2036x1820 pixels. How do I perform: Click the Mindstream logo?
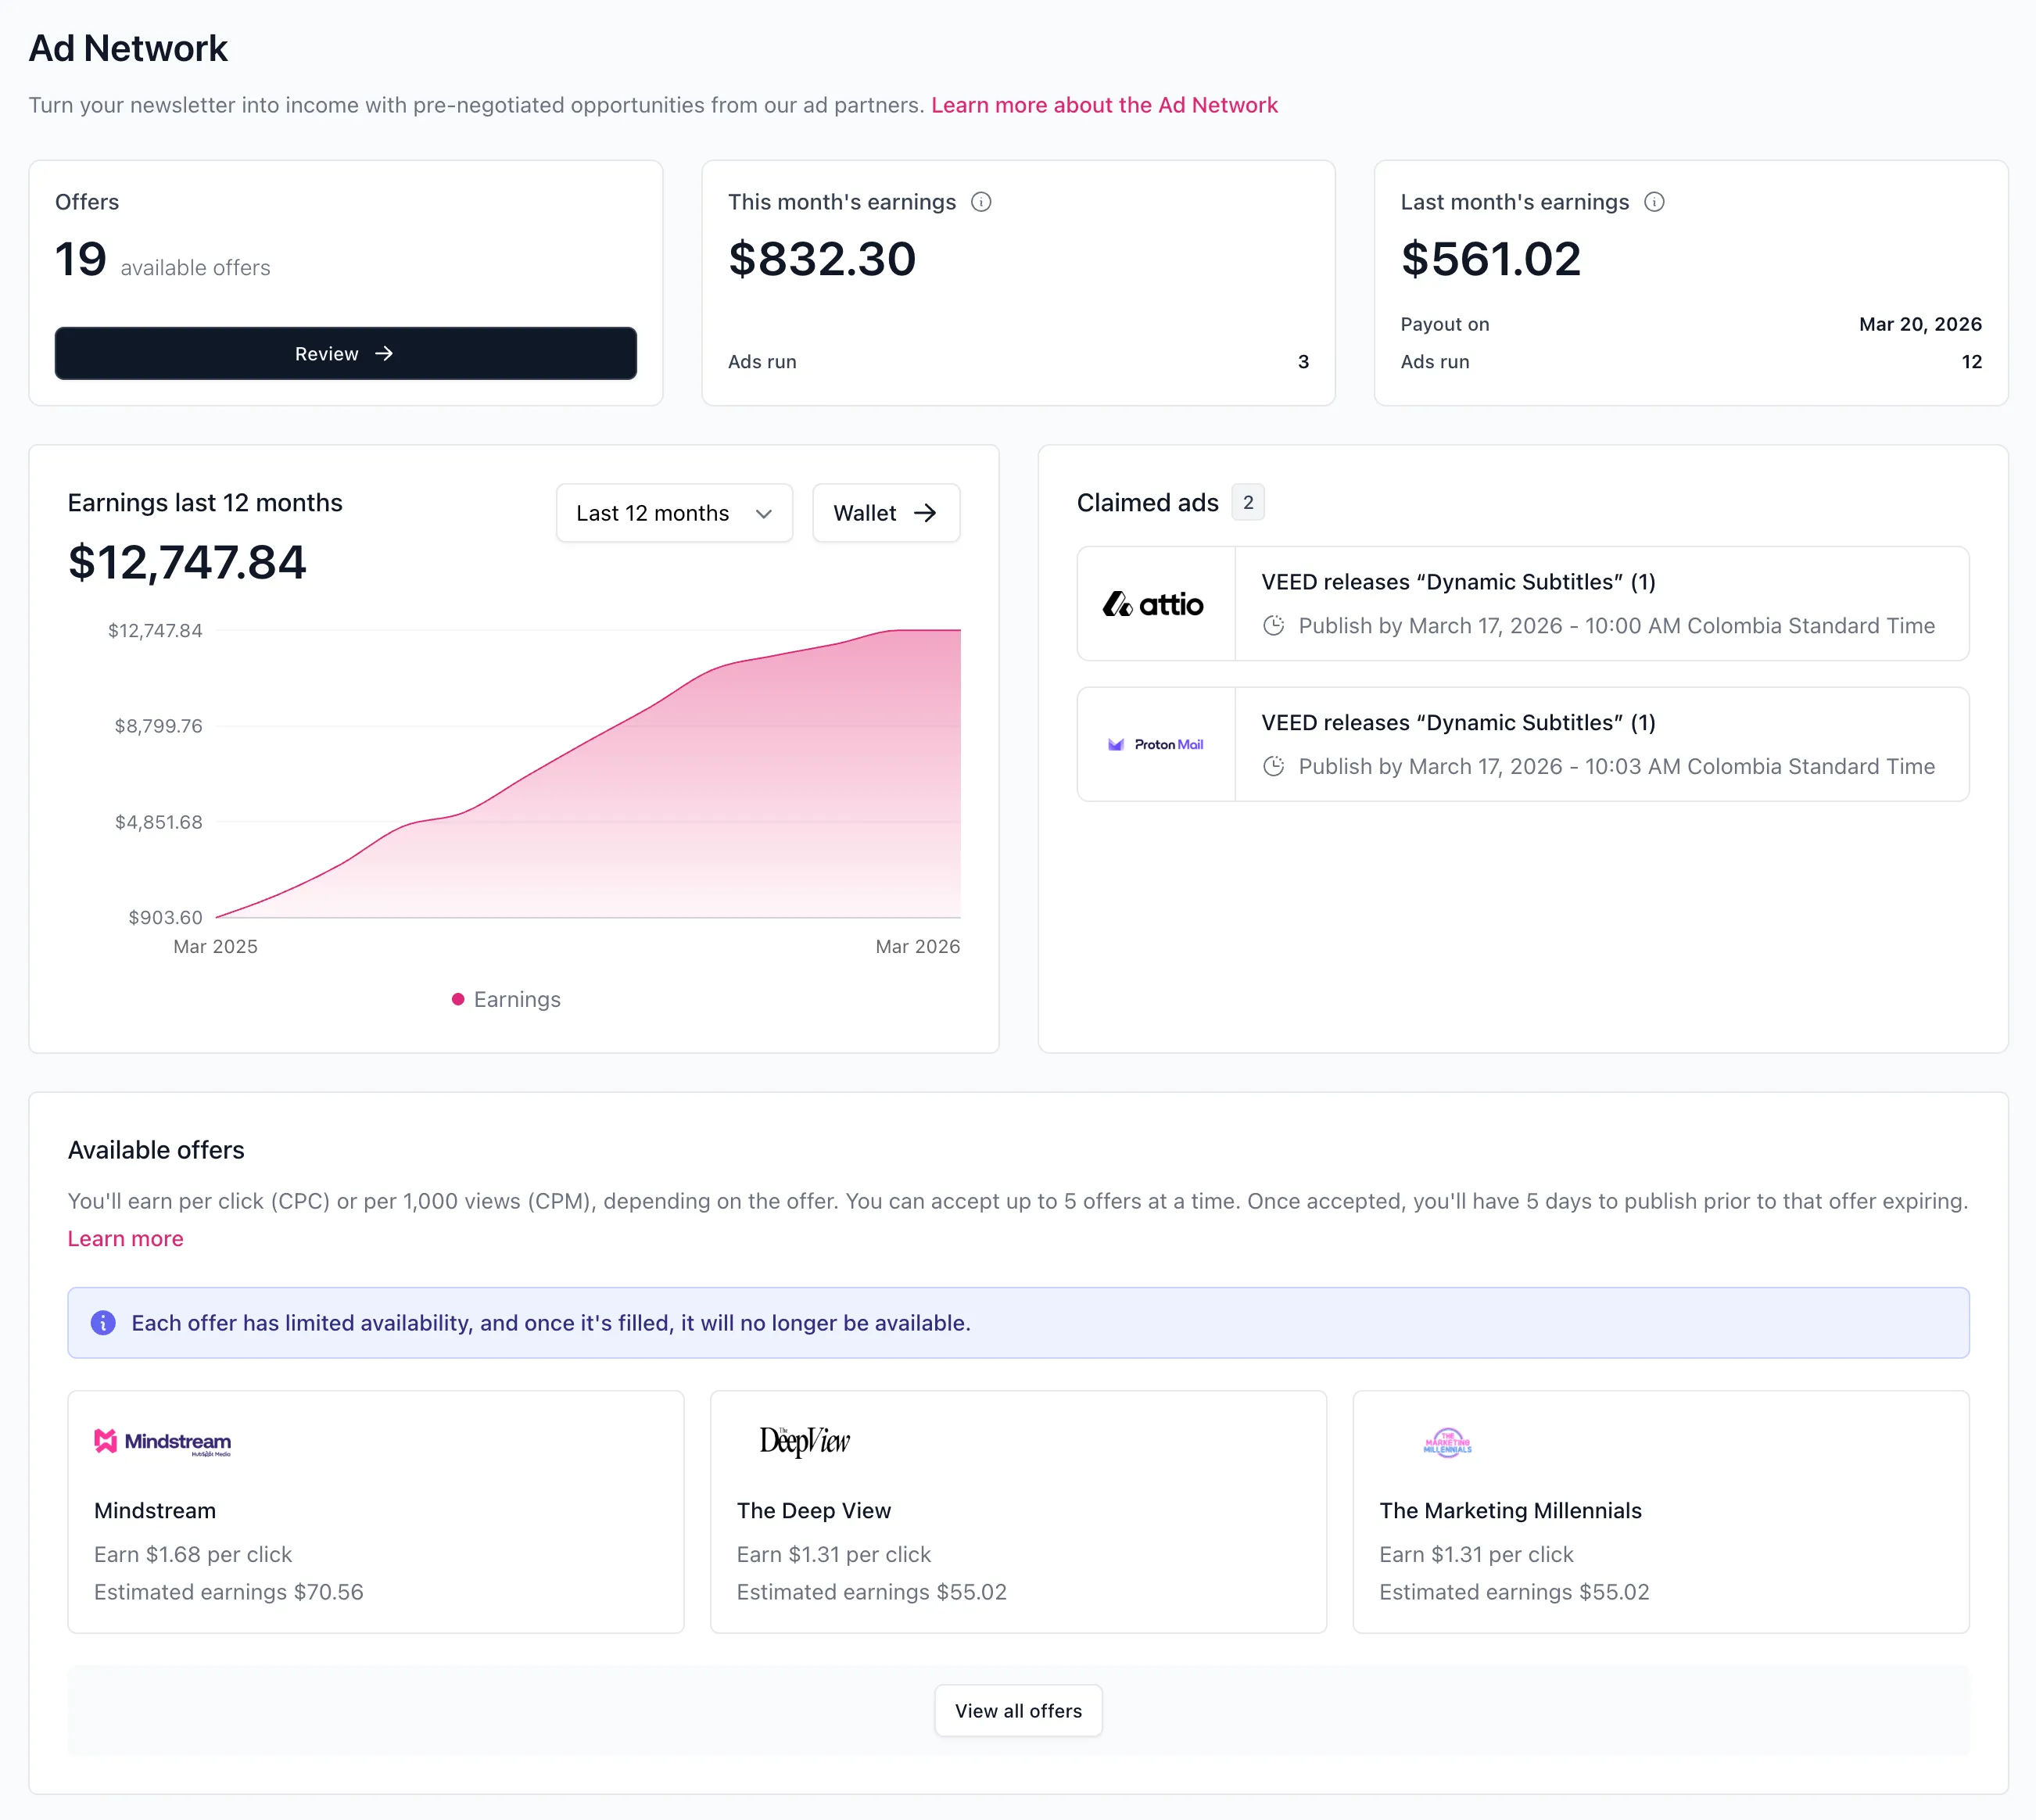163,1442
